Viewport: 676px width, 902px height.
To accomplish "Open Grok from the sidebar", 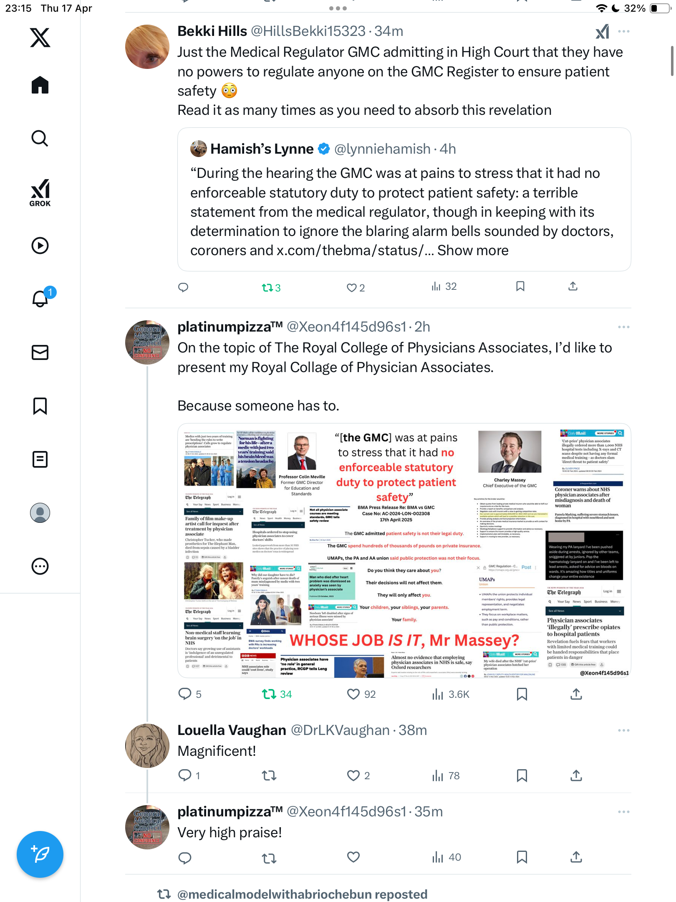I will tap(40, 193).
